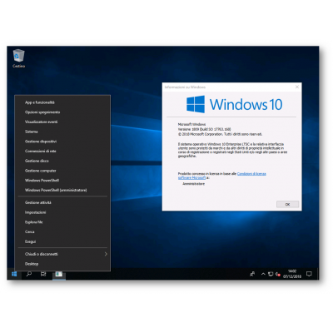Click OK in Informazioni su Windows dialog
The width and height of the screenshot is (333, 333).
tap(287, 204)
